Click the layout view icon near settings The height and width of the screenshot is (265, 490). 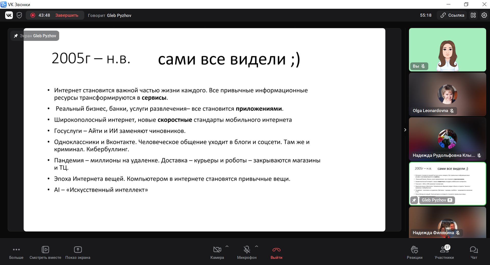pyautogui.click(x=473, y=15)
